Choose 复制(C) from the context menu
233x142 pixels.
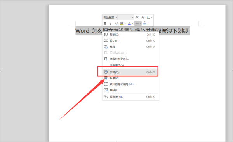[130, 35]
